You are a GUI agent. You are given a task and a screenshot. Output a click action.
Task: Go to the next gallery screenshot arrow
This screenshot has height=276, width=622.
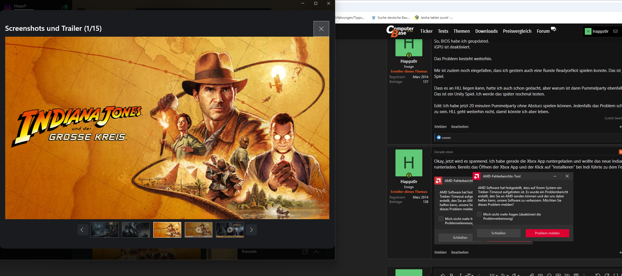click(x=251, y=230)
